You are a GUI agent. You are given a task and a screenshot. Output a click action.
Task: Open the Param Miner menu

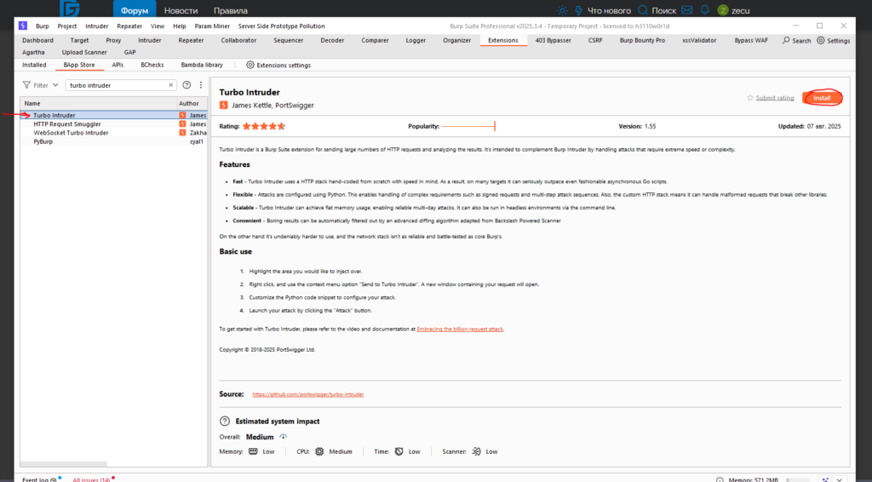[212, 26]
